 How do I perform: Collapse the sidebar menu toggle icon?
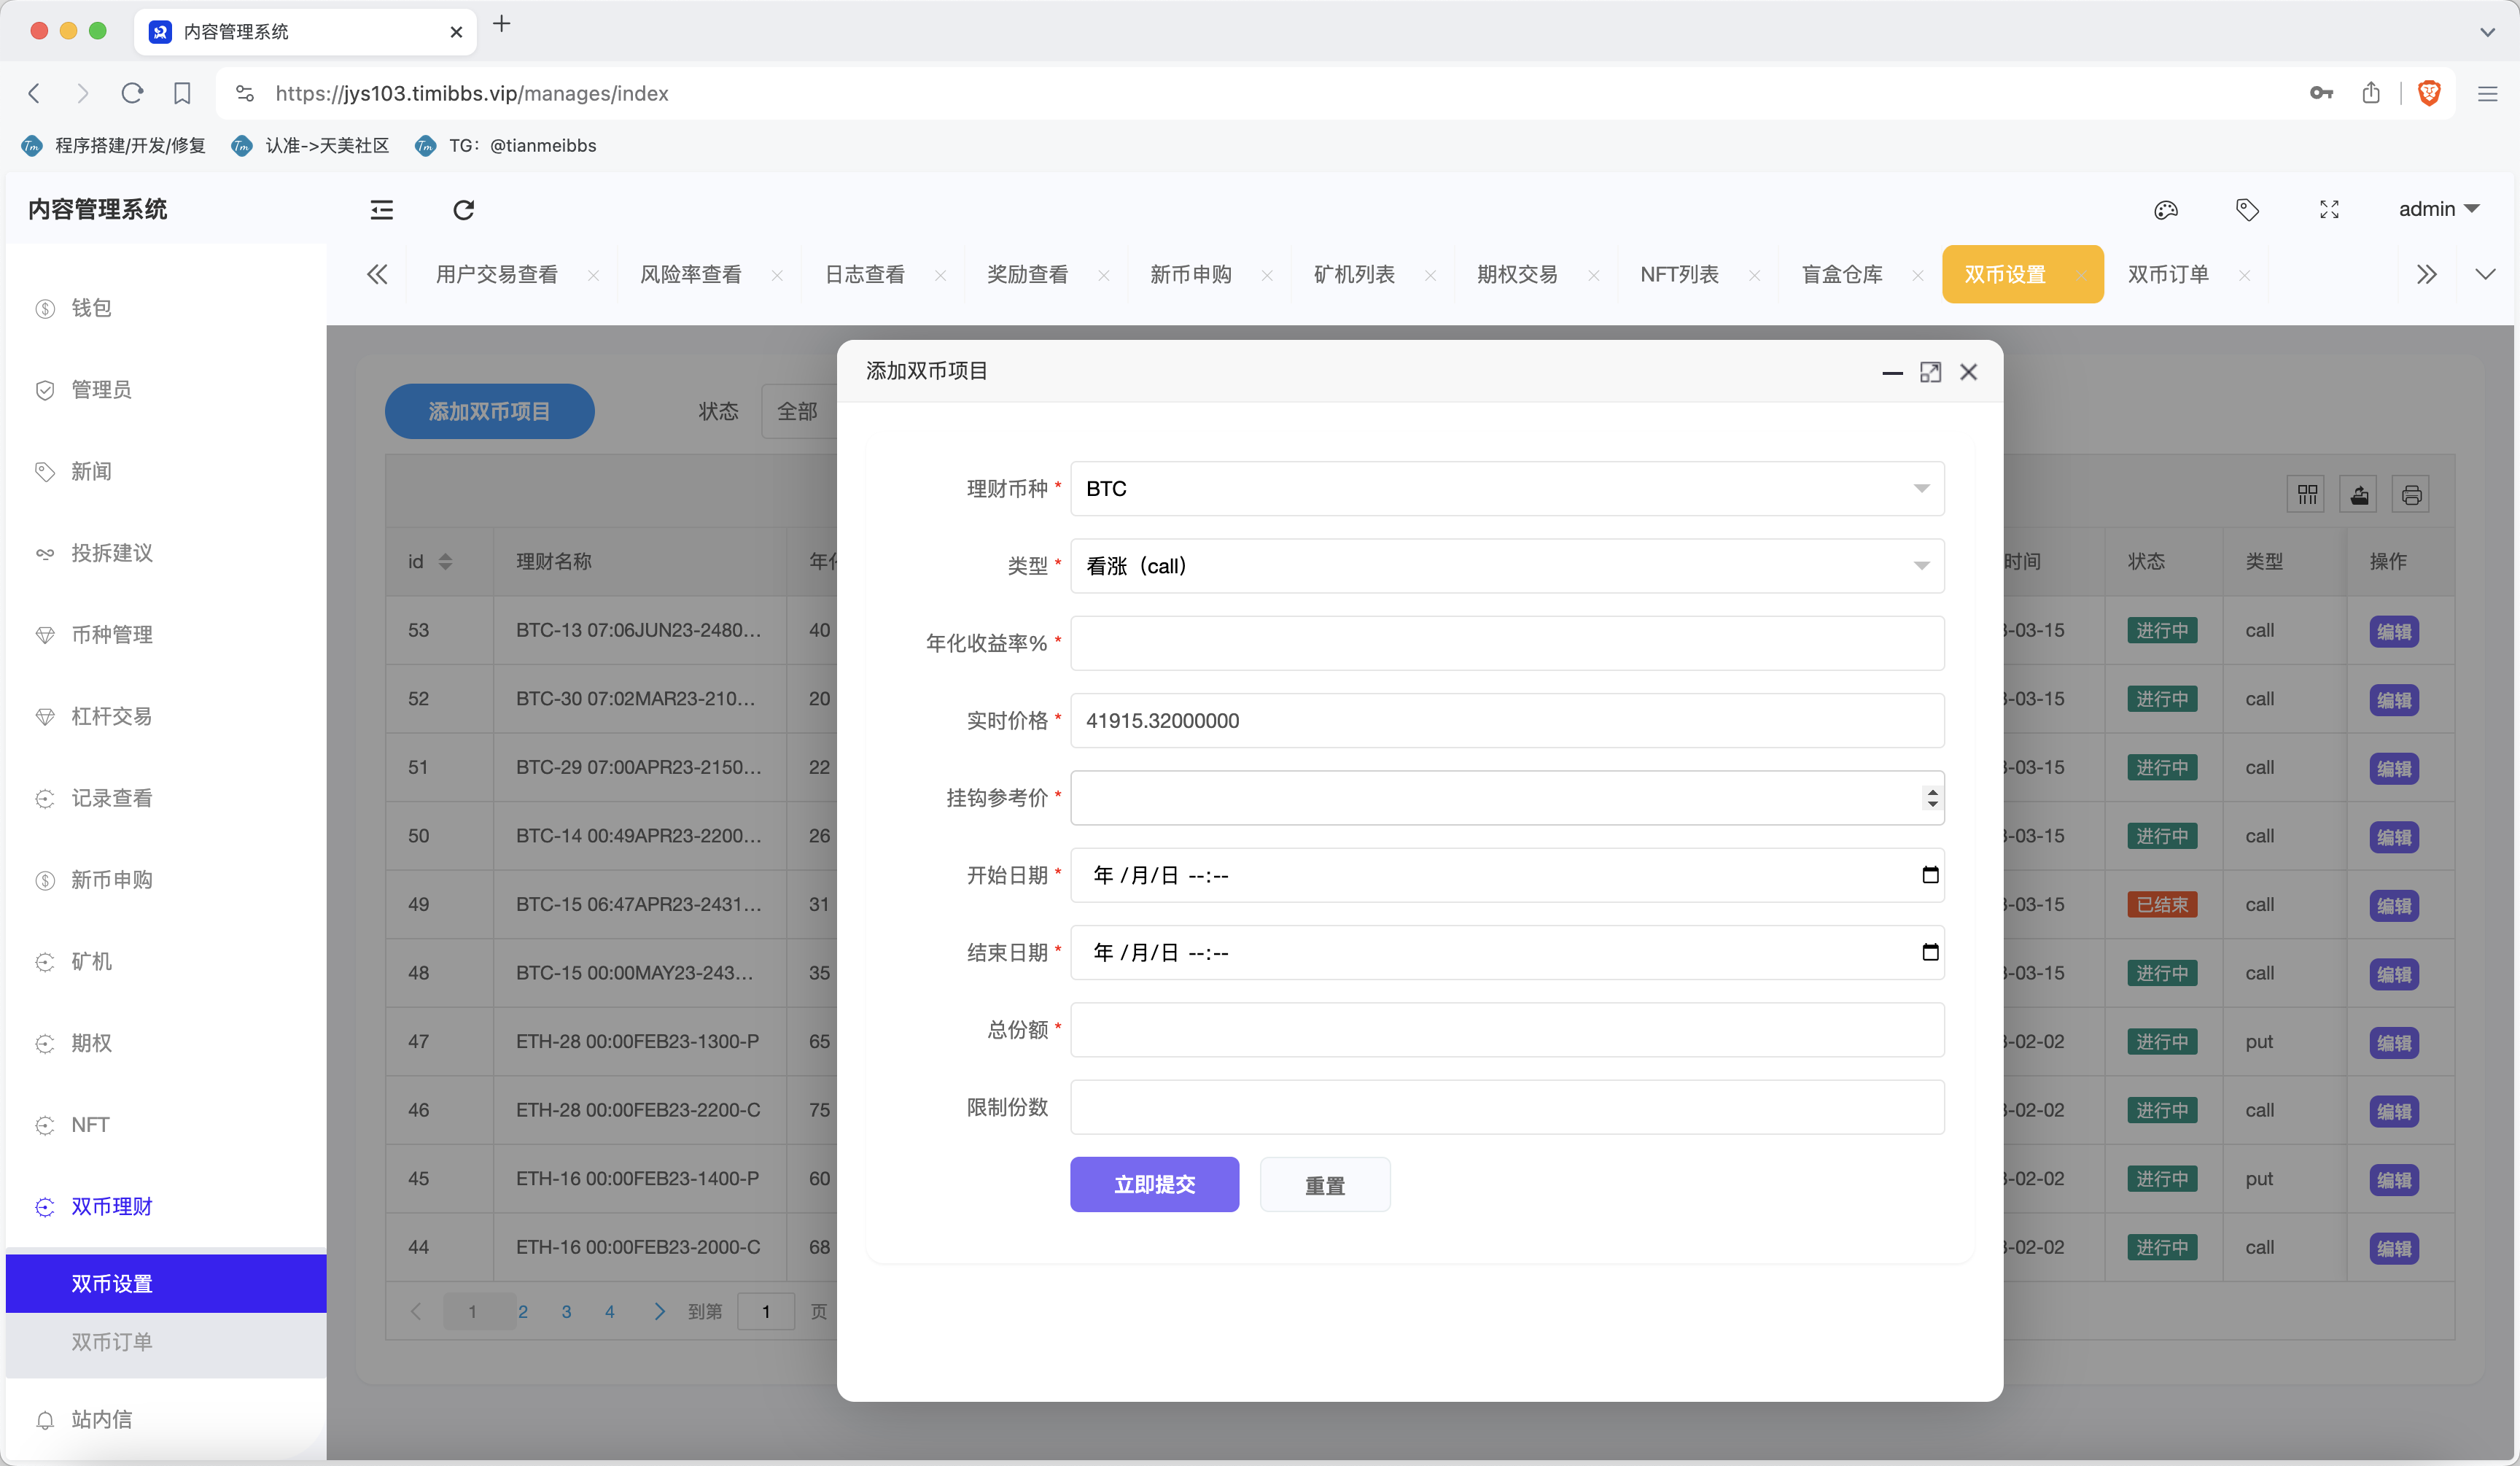(x=381, y=210)
